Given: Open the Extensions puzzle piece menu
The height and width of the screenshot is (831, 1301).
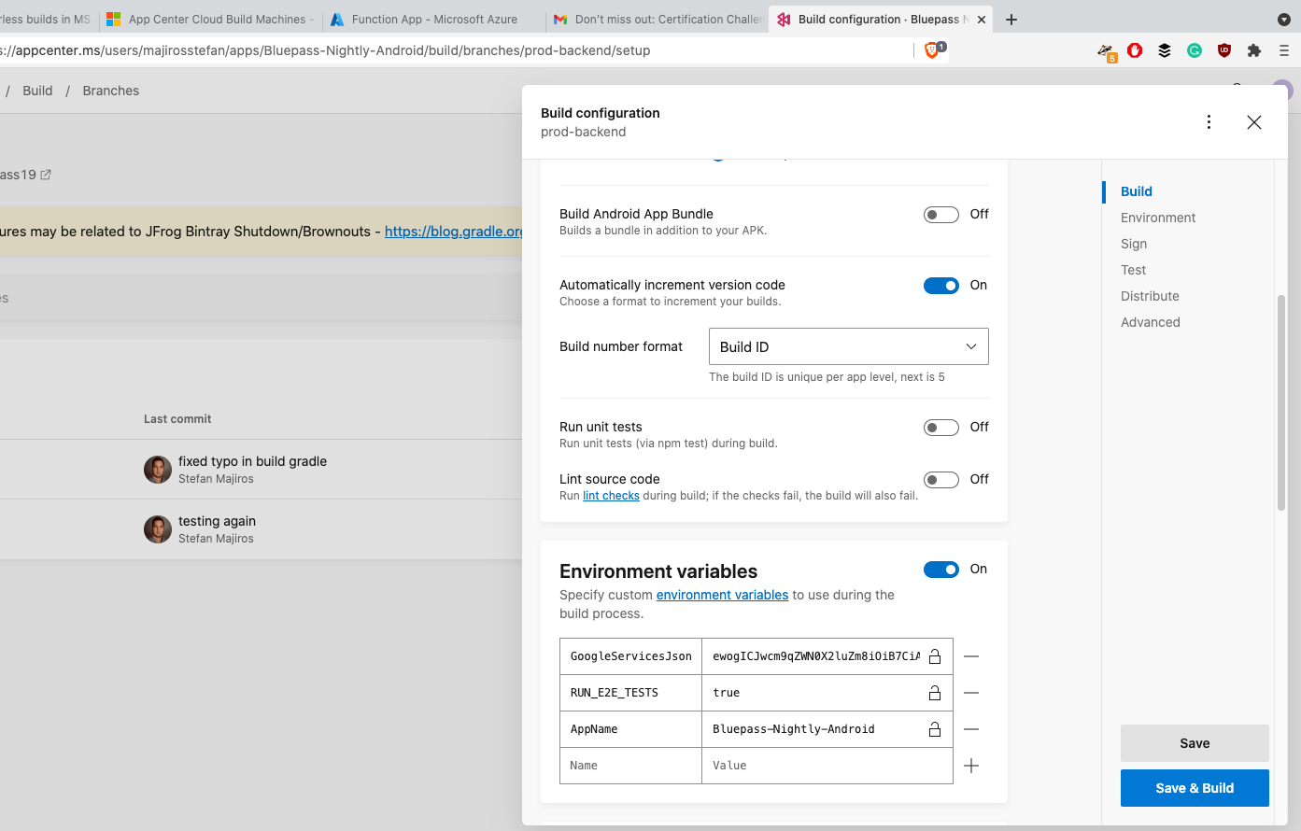Looking at the screenshot, I should tap(1254, 50).
